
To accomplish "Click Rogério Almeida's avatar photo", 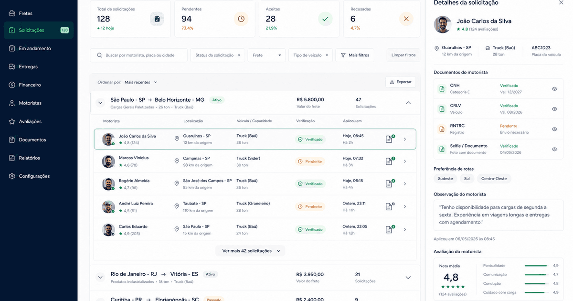I will tap(108, 184).
